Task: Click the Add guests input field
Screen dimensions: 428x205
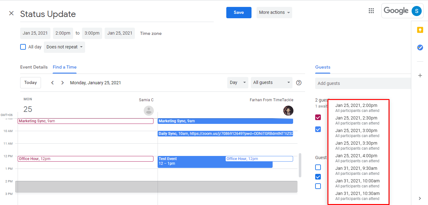Action: 362,83
